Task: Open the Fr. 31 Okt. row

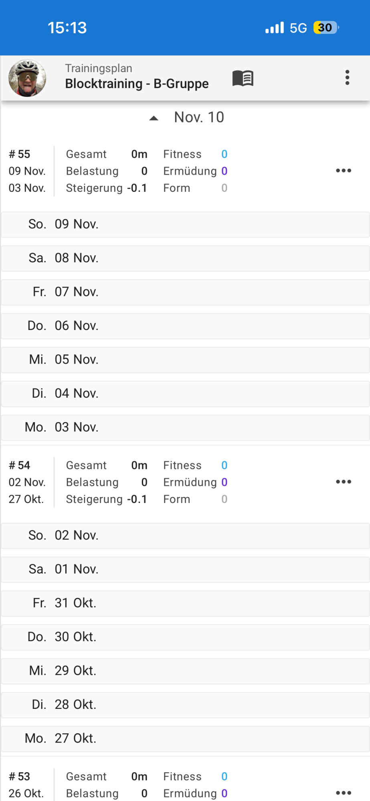Action: click(x=185, y=603)
